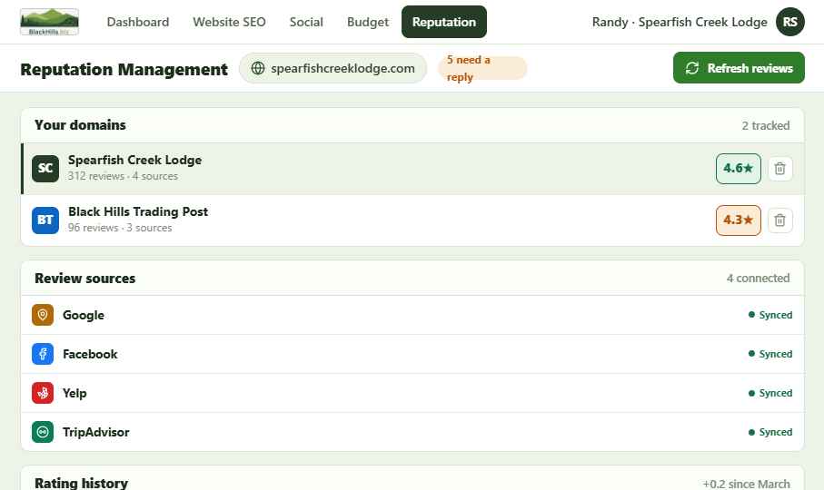This screenshot has height=490, width=824.
Task: Click Synced status for Google
Action: point(770,315)
